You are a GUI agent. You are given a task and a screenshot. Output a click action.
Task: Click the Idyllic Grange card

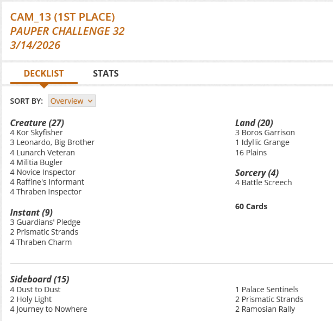click(x=266, y=142)
